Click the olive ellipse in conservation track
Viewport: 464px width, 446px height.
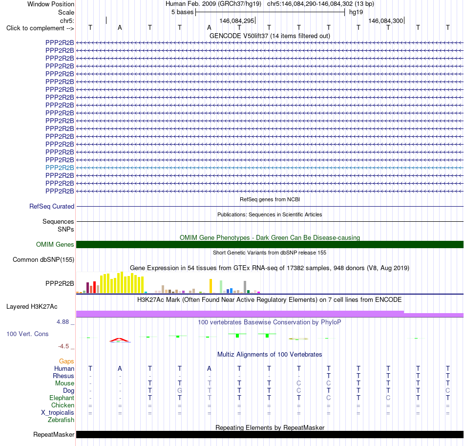[298, 339]
